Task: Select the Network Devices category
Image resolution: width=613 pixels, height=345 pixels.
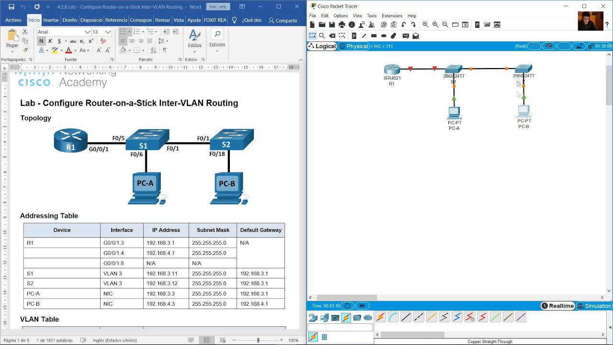Action: pos(313,318)
